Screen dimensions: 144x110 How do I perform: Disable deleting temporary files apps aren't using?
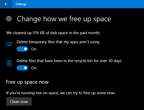pos(22,49)
